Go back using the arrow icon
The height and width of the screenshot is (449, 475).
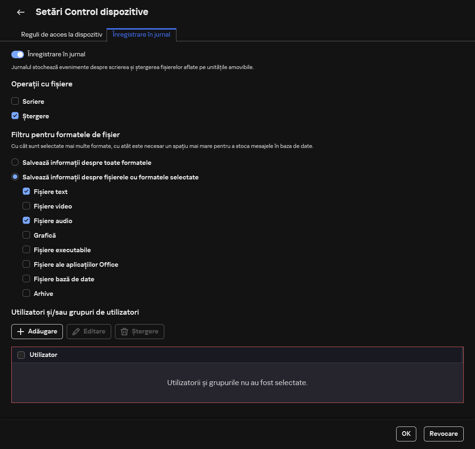tap(21, 12)
